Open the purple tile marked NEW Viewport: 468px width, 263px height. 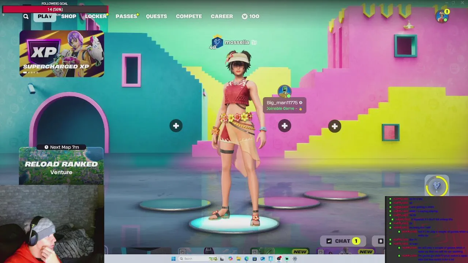pyautogui.click(x=346, y=251)
